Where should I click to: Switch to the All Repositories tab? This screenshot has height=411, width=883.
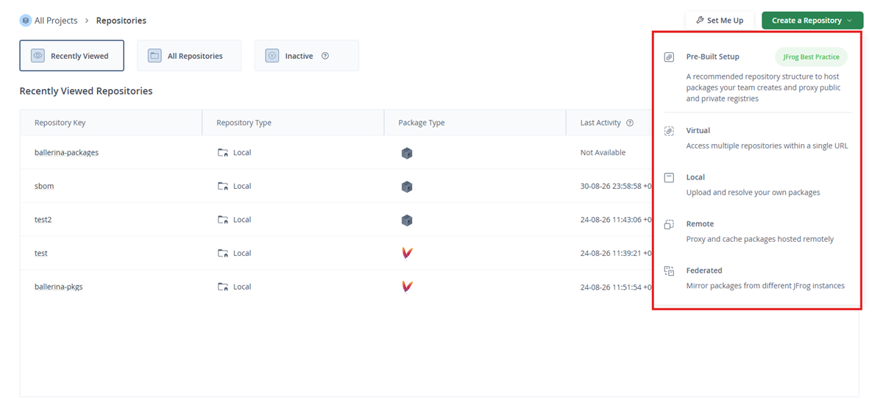coord(189,56)
